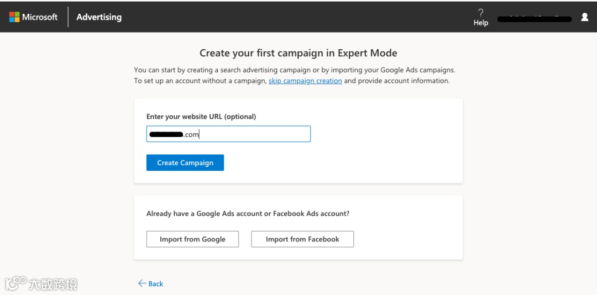Go Back using the Back link

[x=156, y=284]
